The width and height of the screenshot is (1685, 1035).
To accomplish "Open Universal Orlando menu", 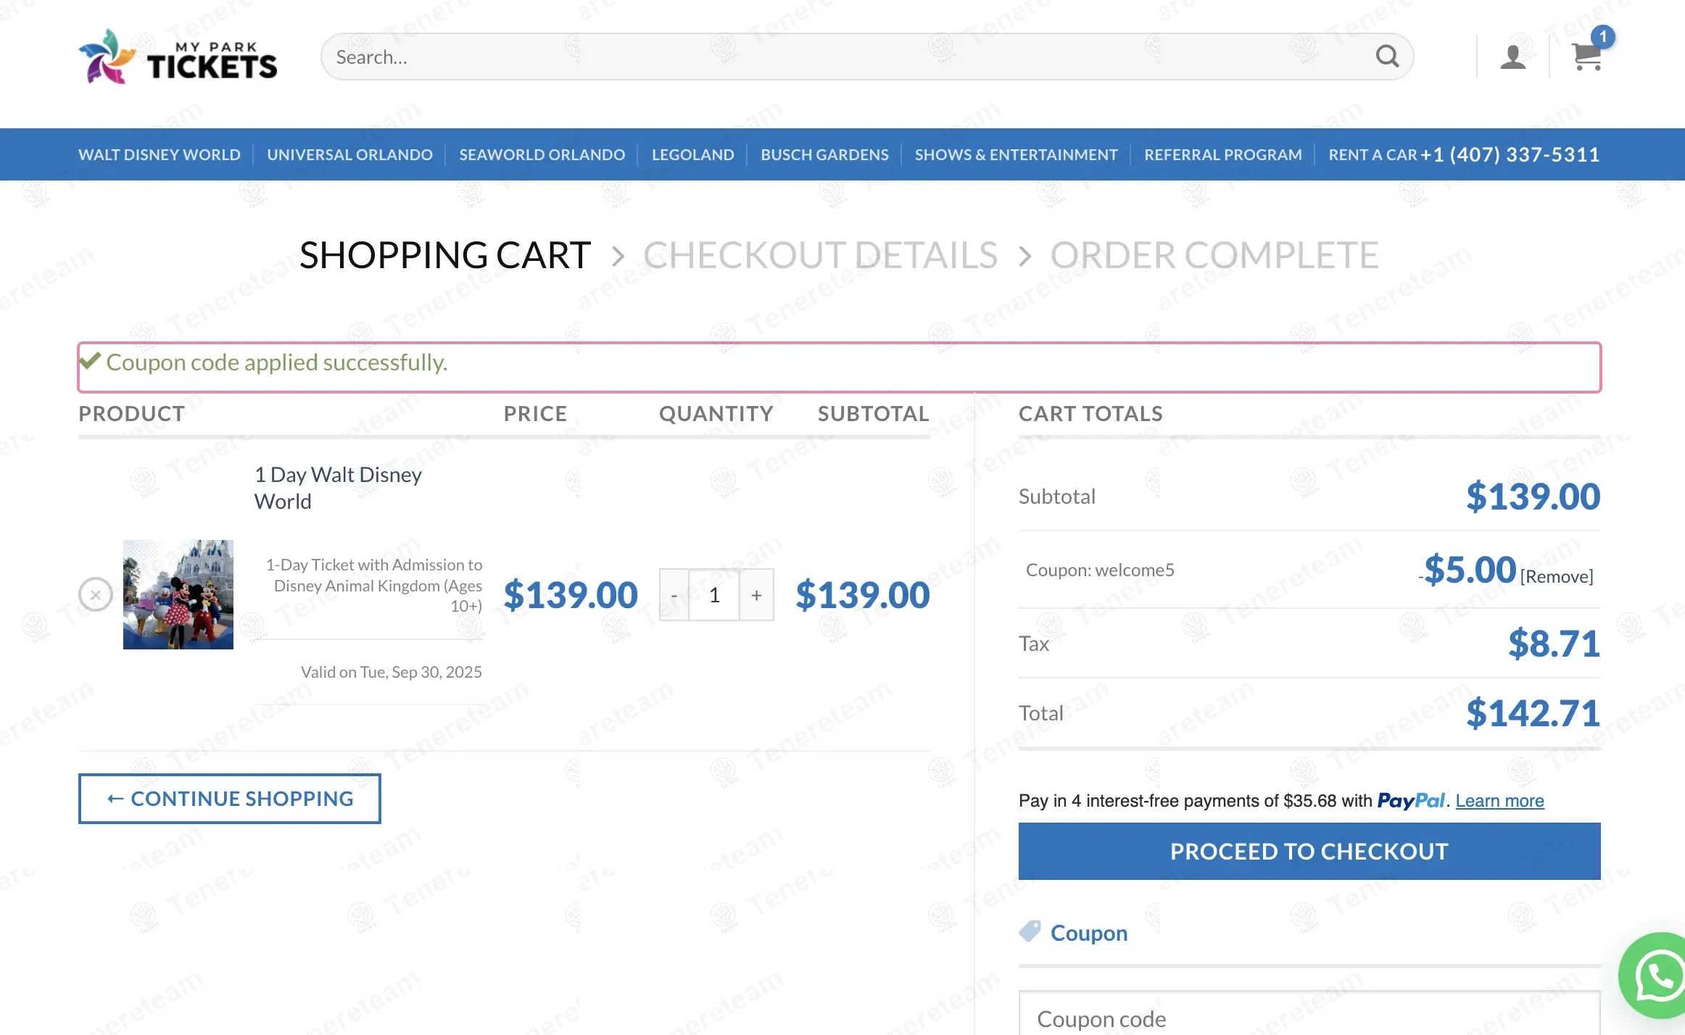I will coord(349,154).
